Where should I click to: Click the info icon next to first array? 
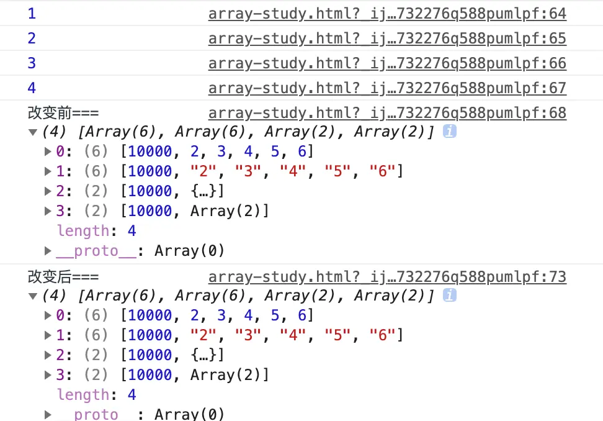point(449,131)
